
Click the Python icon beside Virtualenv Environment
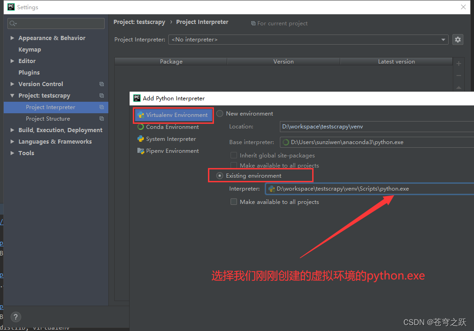tap(141, 115)
